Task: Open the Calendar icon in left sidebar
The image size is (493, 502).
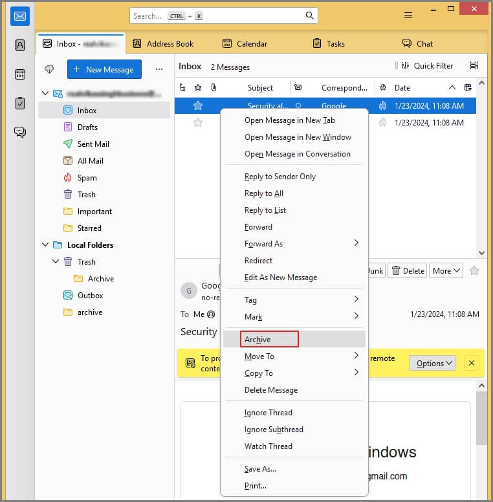Action: click(x=20, y=74)
